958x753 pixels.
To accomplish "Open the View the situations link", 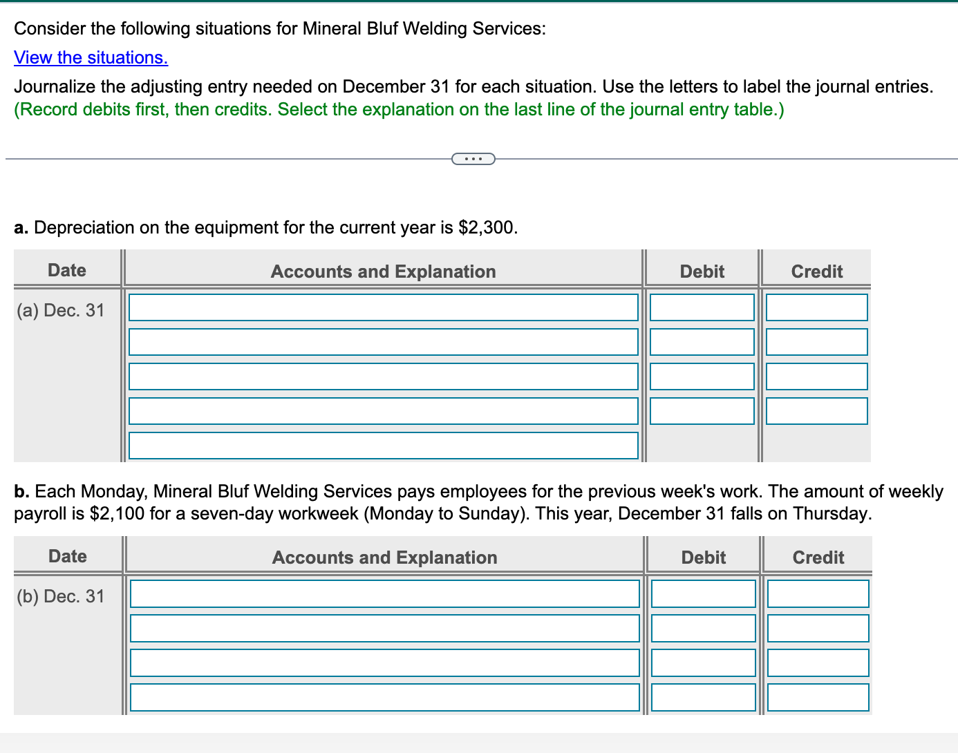I will point(91,57).
